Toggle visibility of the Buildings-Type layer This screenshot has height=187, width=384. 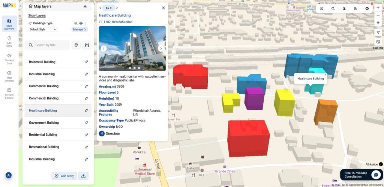pos(81,23)
